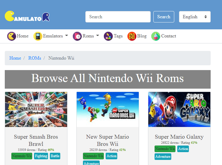This screenshot has height=165, width=222.
Task: Click Action tag under New Super Mario Bros Wii
Action: (x=112, y=156)
